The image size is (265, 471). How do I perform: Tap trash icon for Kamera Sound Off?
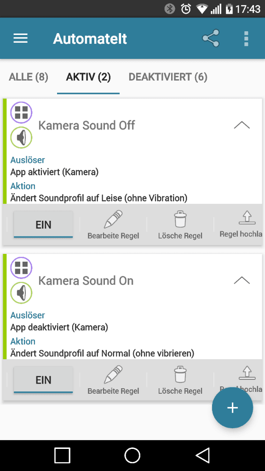(180, 219)
